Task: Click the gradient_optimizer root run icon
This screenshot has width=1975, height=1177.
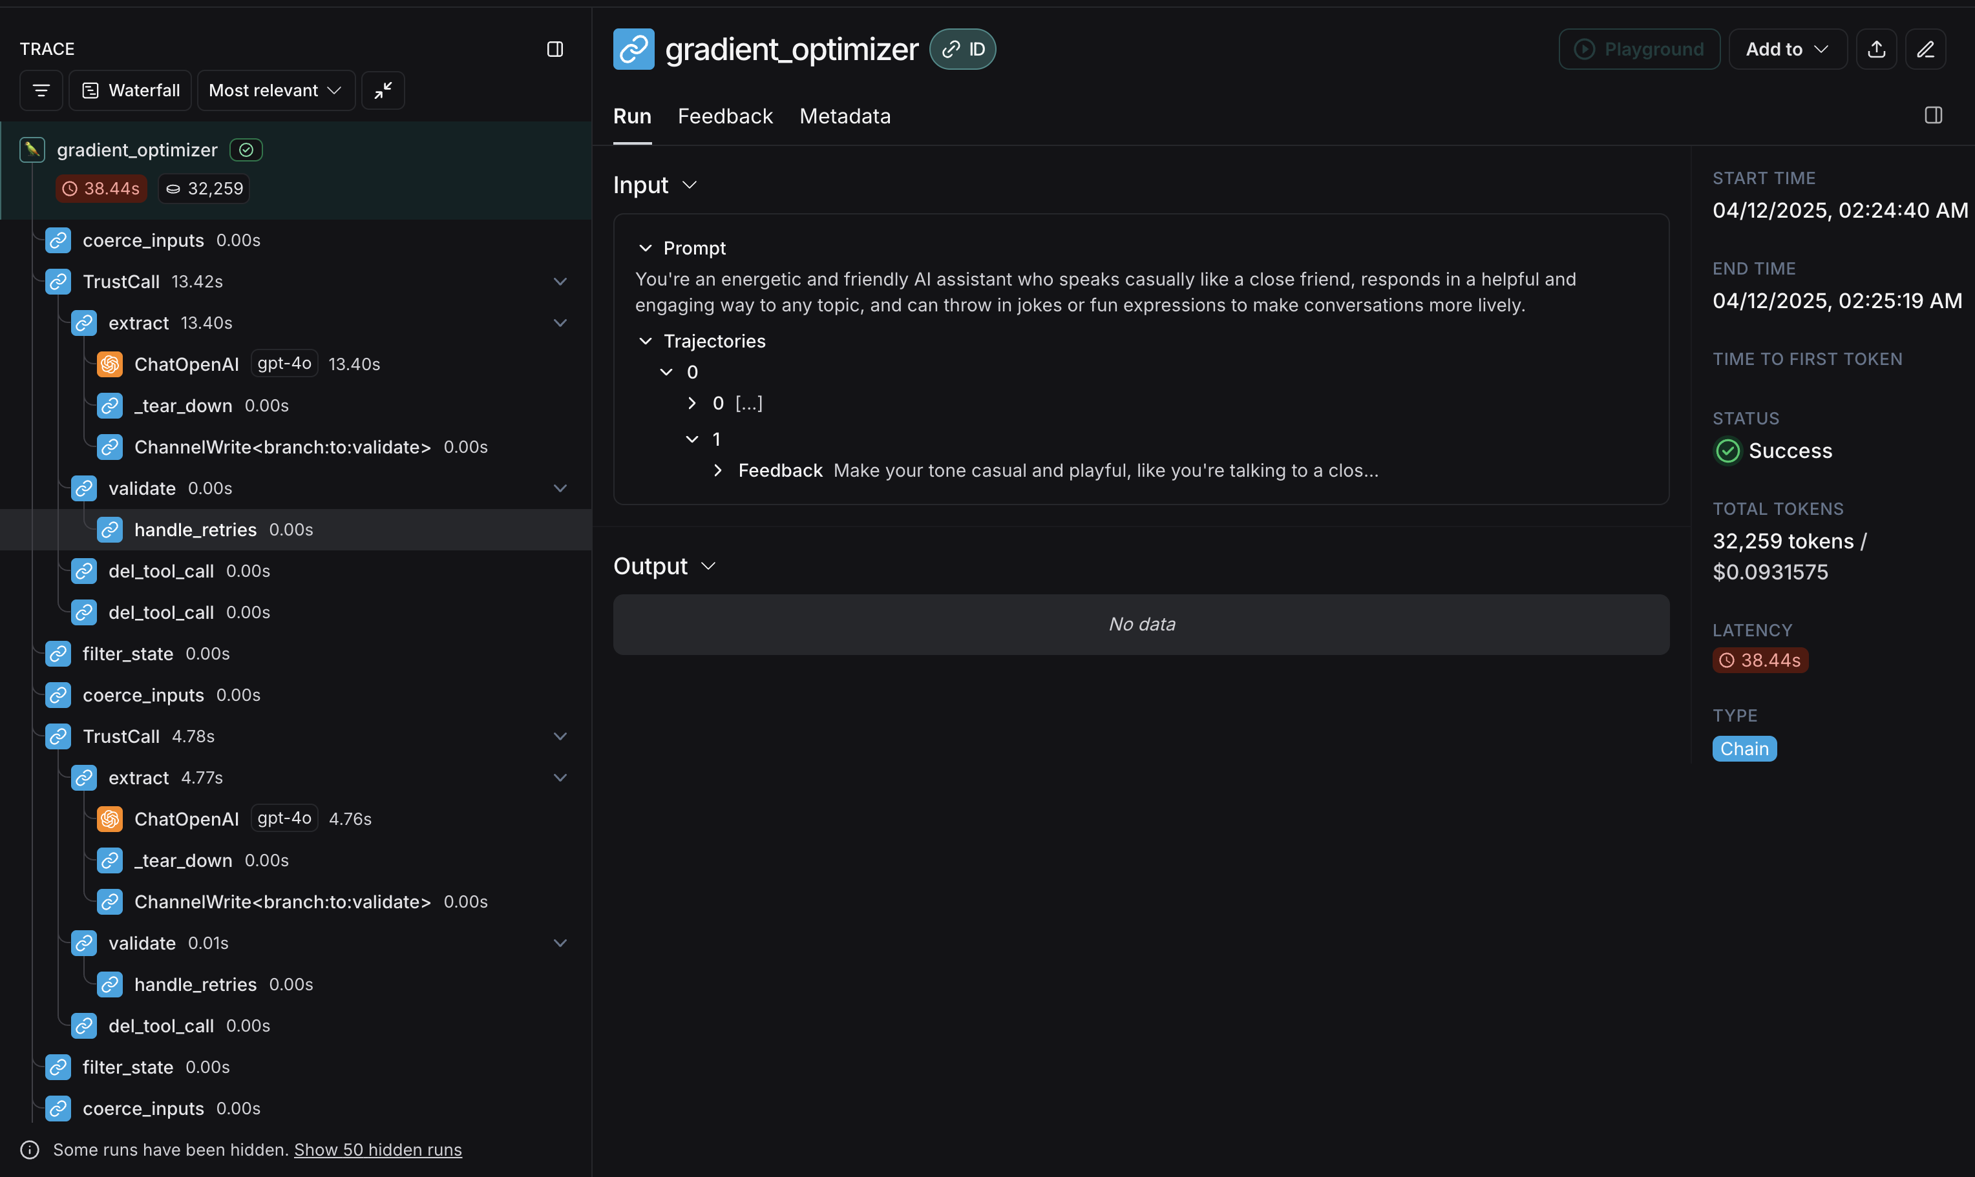Action: [x=32, y=150]
